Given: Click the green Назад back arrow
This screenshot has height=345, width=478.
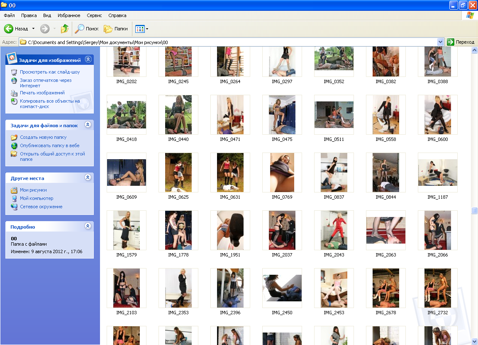Looking at the screenshot, I should pyautogui.click(x=9, y=29).
